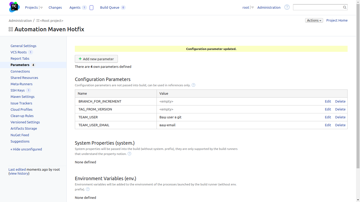This screenshot has width=360, height=202.
Task: Click Add new parameter button
Action: click(x=96, y=59)
